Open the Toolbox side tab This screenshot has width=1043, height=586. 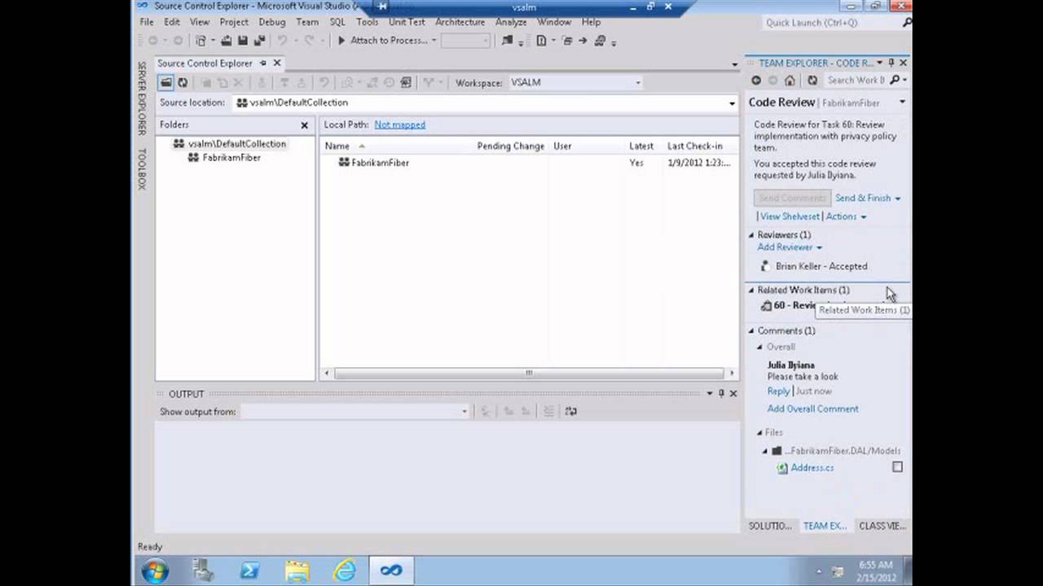tap(142, 169)
